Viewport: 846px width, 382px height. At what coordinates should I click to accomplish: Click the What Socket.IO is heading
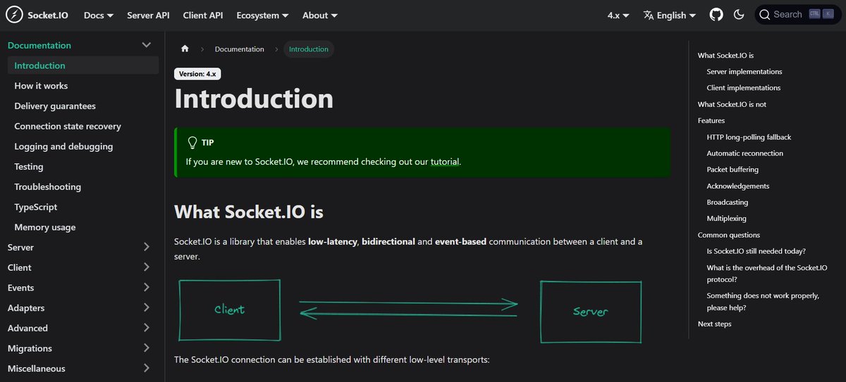[x=249, y=211]
